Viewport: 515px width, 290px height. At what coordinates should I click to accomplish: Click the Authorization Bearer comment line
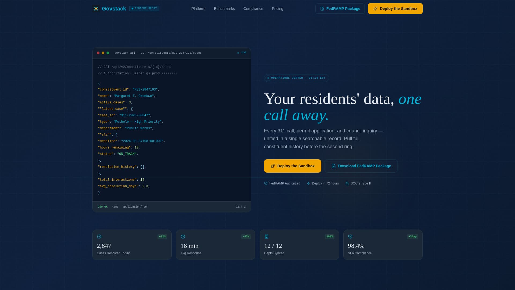click(137, 74)
